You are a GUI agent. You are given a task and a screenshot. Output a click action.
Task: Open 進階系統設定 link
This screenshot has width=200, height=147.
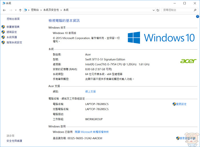14,43
